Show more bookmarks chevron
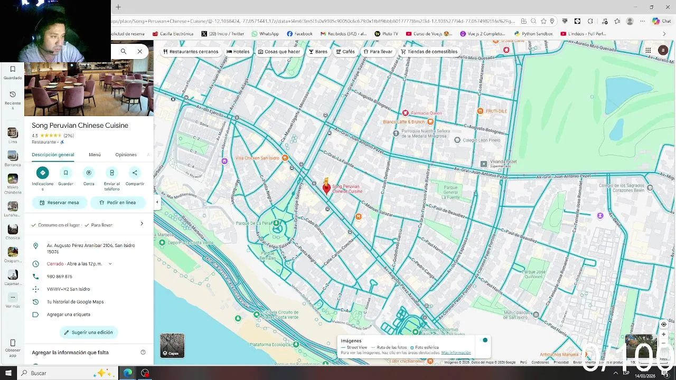The image size is (676, 380). pyautogui.click(x=664, y=34)
